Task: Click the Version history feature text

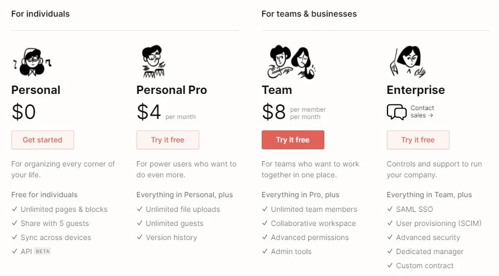Action: tap(171, 237)
